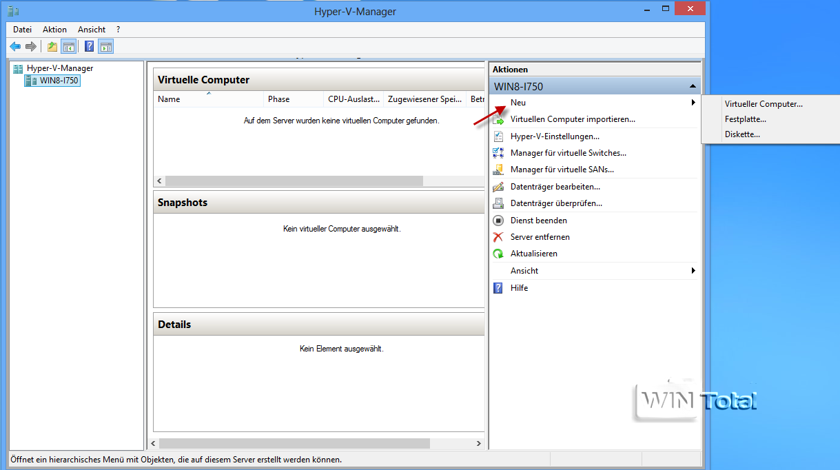
Task: Expand the Neu submenu arrow
Action: pos(693,103)
